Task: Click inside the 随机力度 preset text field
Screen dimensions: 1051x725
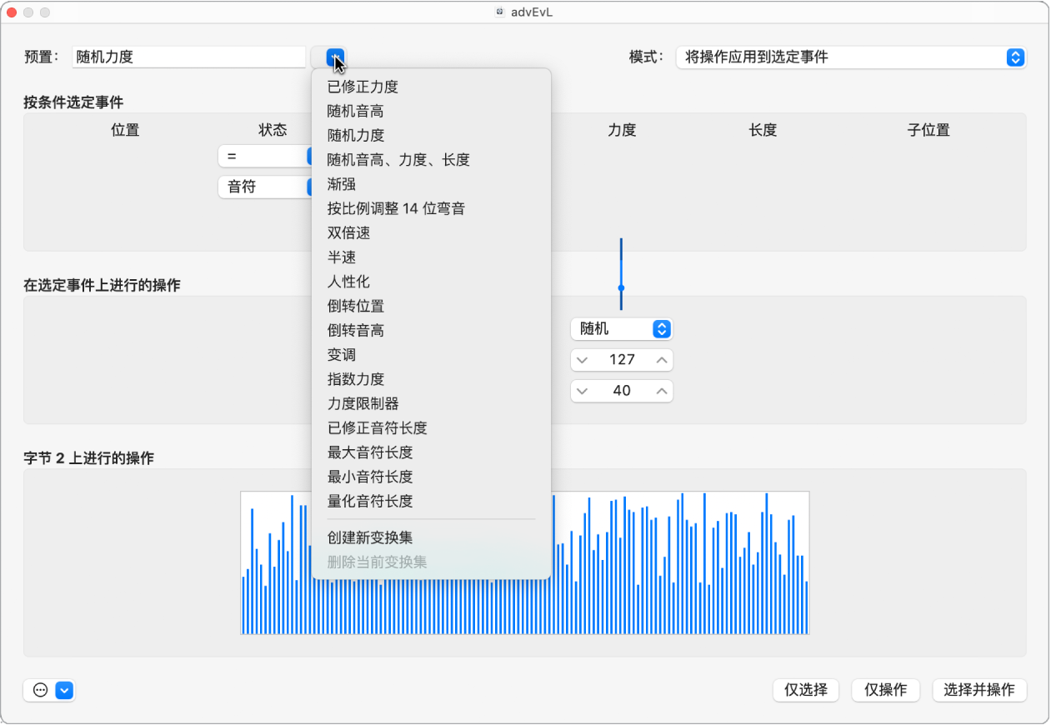Action: pyautogui.click(x=188, y=57)
